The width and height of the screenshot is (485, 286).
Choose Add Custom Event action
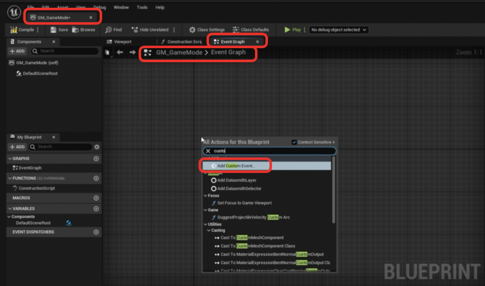pos(267,166)
